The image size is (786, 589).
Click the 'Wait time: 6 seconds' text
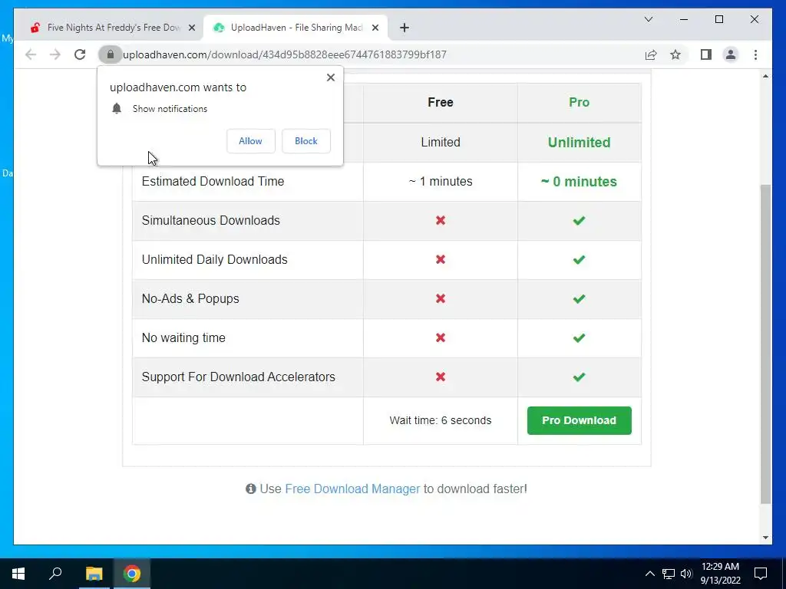[x=441, y=420]
